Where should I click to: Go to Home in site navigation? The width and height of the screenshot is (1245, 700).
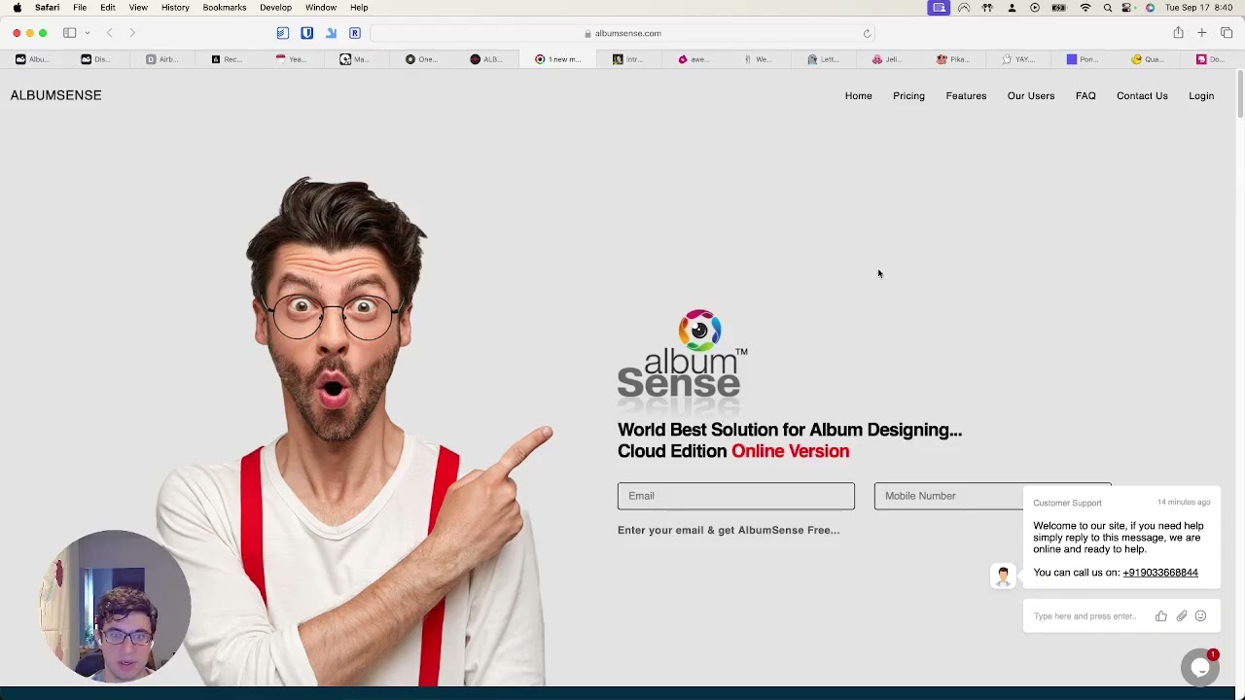[858, 96]
